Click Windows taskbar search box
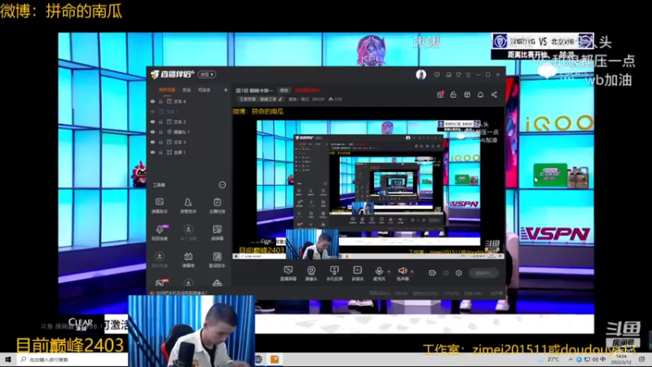The image size is (652, 367). pyautogui.click(x=73, y=360)
